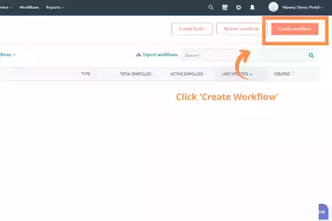
Task: Expand the Service menu in navigation
Action: point(6,7)
